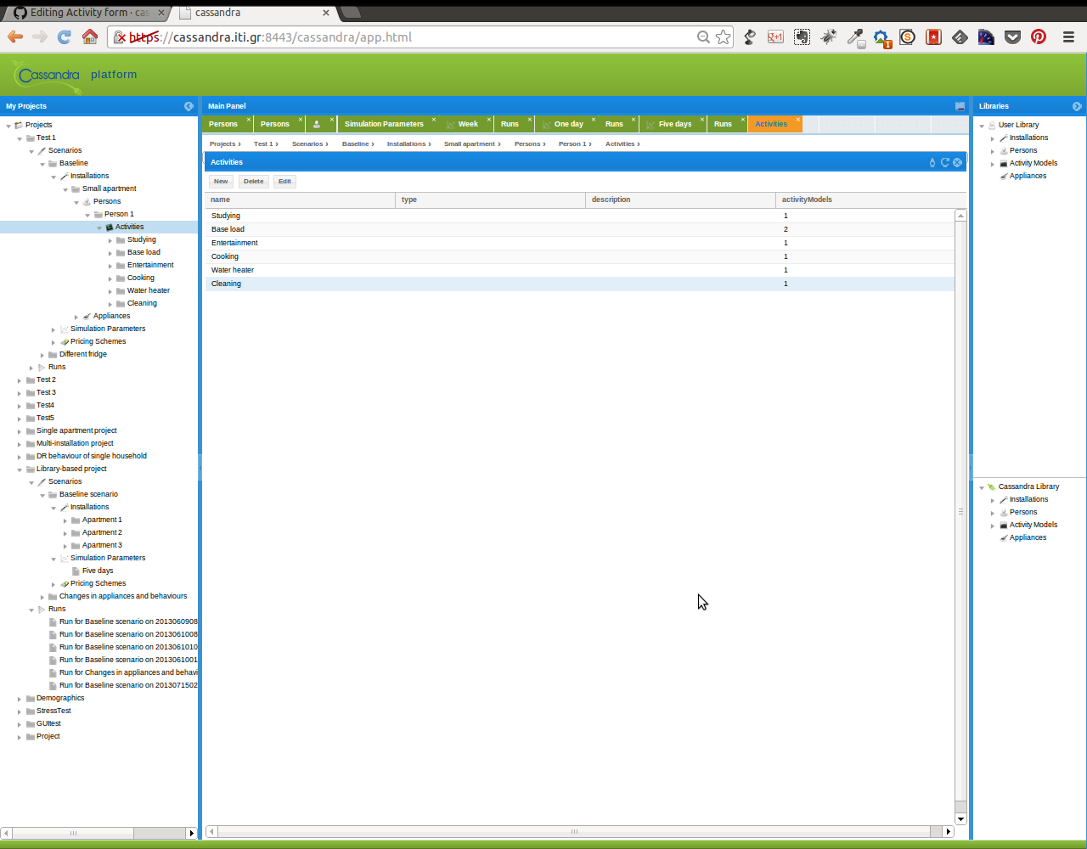Select the StressTest project
Viewport: 1087px width, 849px height.
pyautogui.click(x=54, y=711)
